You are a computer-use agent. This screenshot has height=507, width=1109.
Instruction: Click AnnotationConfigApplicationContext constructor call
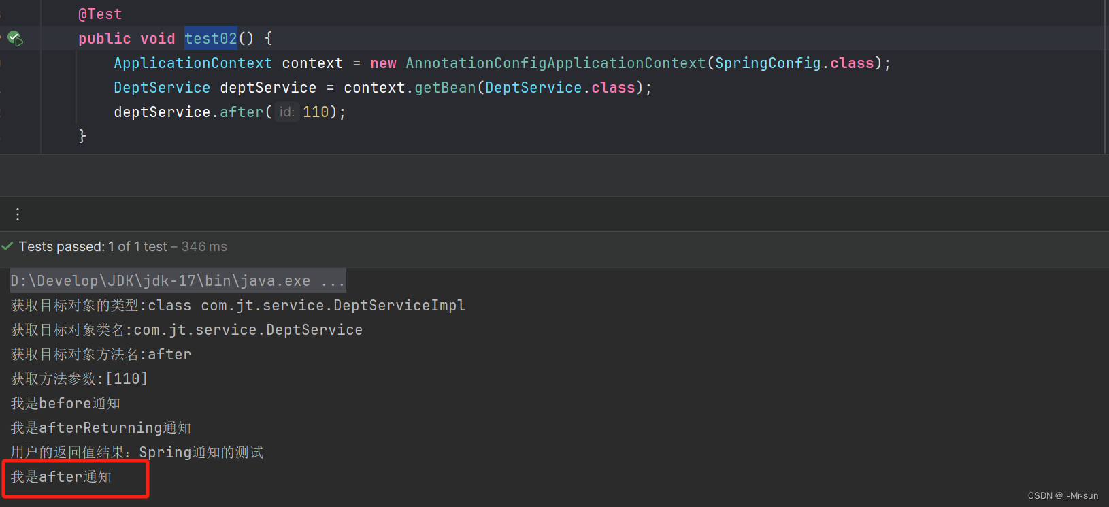coord(556,63)
